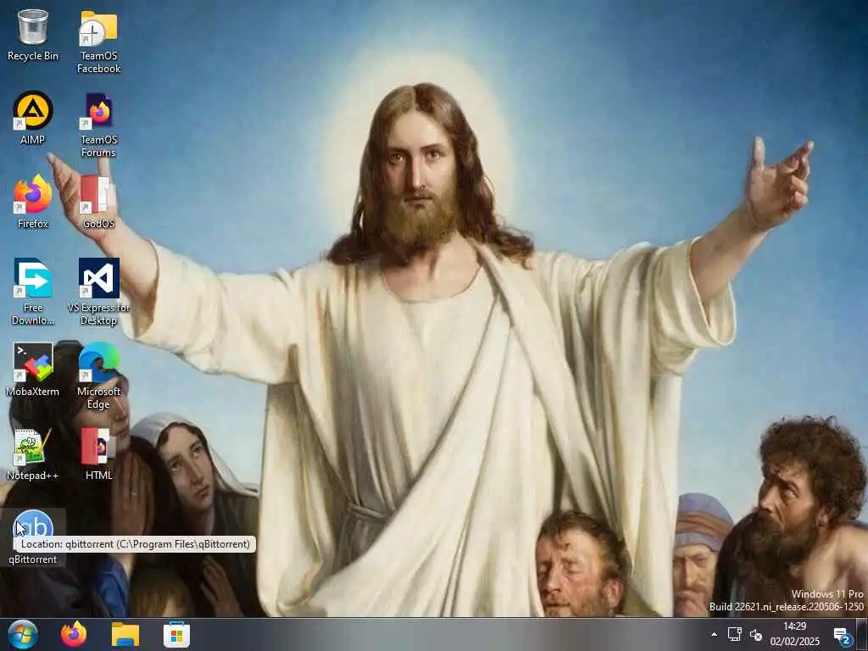The width and height of the screenshot is (868, 651).
Task: Open Microsoft Store from the taskbar
Action: click(176, 636)
